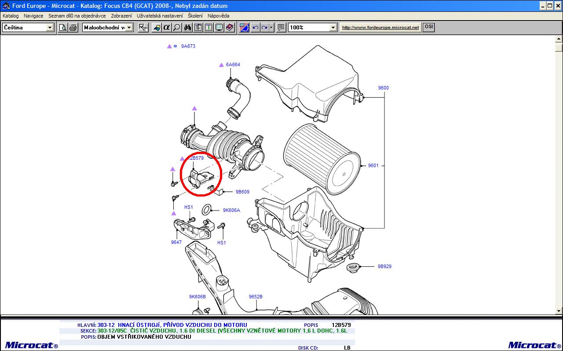Toggle the checkmark selection toolbar button
This screenshot has width=563, height=351.
[143, 28]
